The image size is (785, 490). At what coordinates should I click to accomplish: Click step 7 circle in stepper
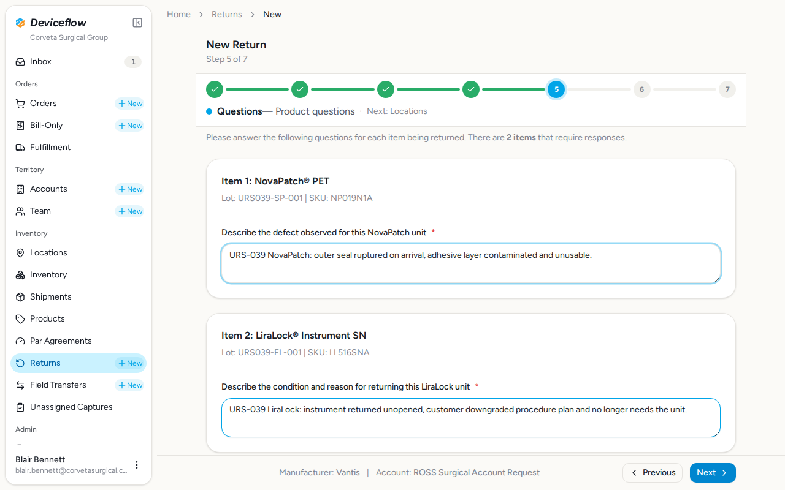(727, 89)
